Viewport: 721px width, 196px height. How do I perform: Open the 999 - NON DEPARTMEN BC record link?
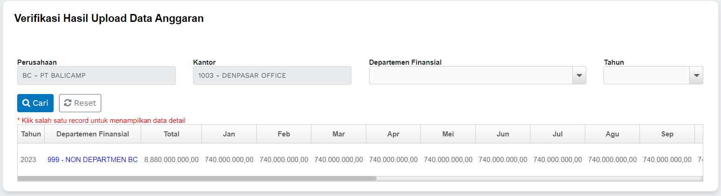click(93, 160)
